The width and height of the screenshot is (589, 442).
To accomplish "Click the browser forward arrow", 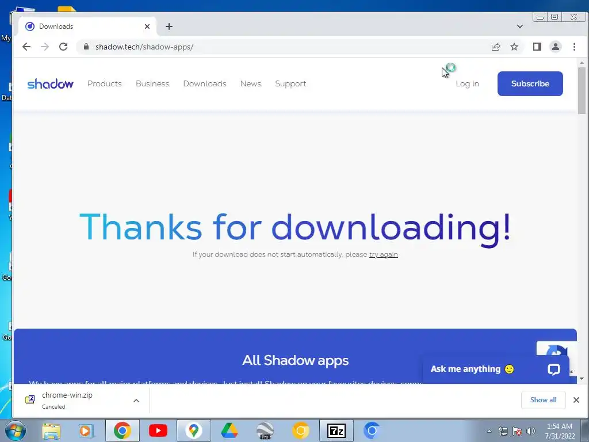I will point(45,47).
